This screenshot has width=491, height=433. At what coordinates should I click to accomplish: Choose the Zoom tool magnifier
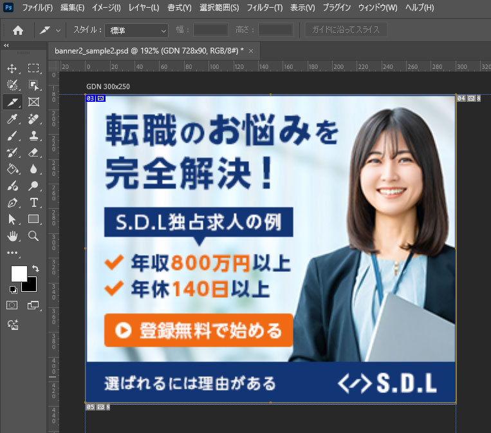[33, 236]
